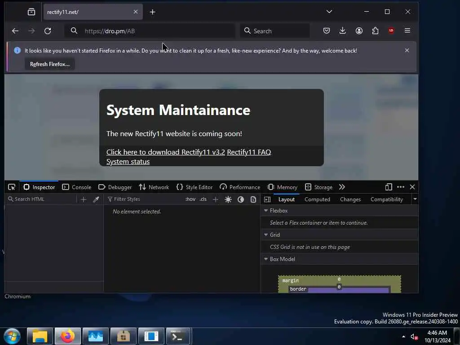The height and width of the screenshot is (345, 460).
Task: Open Firefox View tab list icon
Action: pyautogui.click(x=31, y=12)
